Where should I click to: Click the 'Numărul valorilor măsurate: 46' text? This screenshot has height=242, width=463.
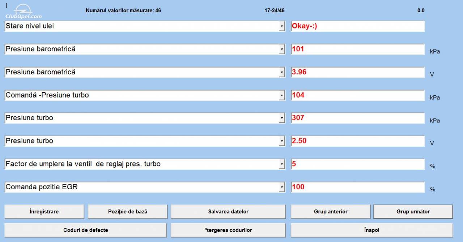[x=123, y=10]
